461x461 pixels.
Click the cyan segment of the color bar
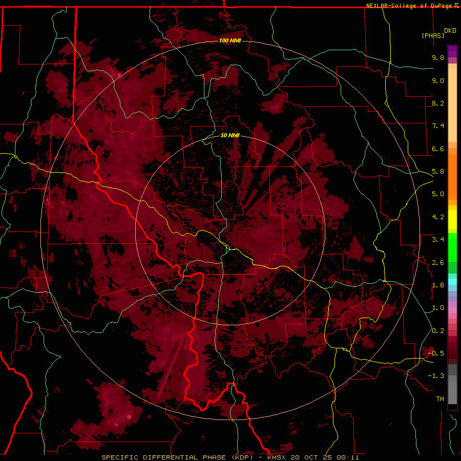pyautogui.click(x=452, y=282)
